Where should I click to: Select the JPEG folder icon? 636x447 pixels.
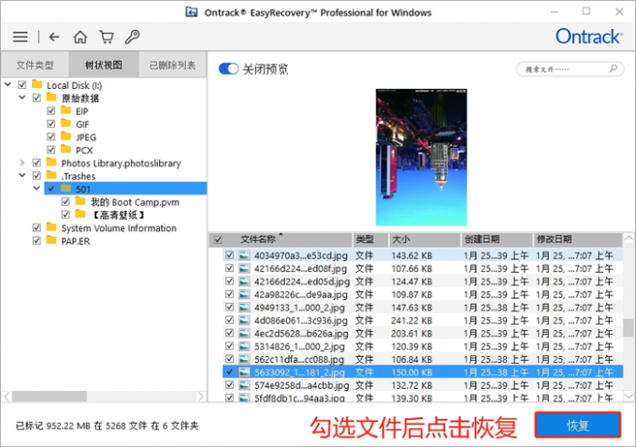tap(65, 137)
